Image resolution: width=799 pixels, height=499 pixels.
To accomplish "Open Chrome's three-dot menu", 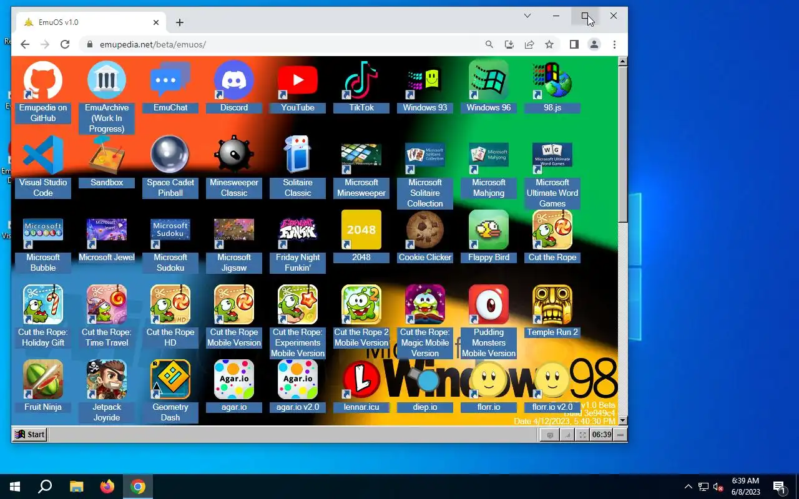I will click(x=614, y=44).
